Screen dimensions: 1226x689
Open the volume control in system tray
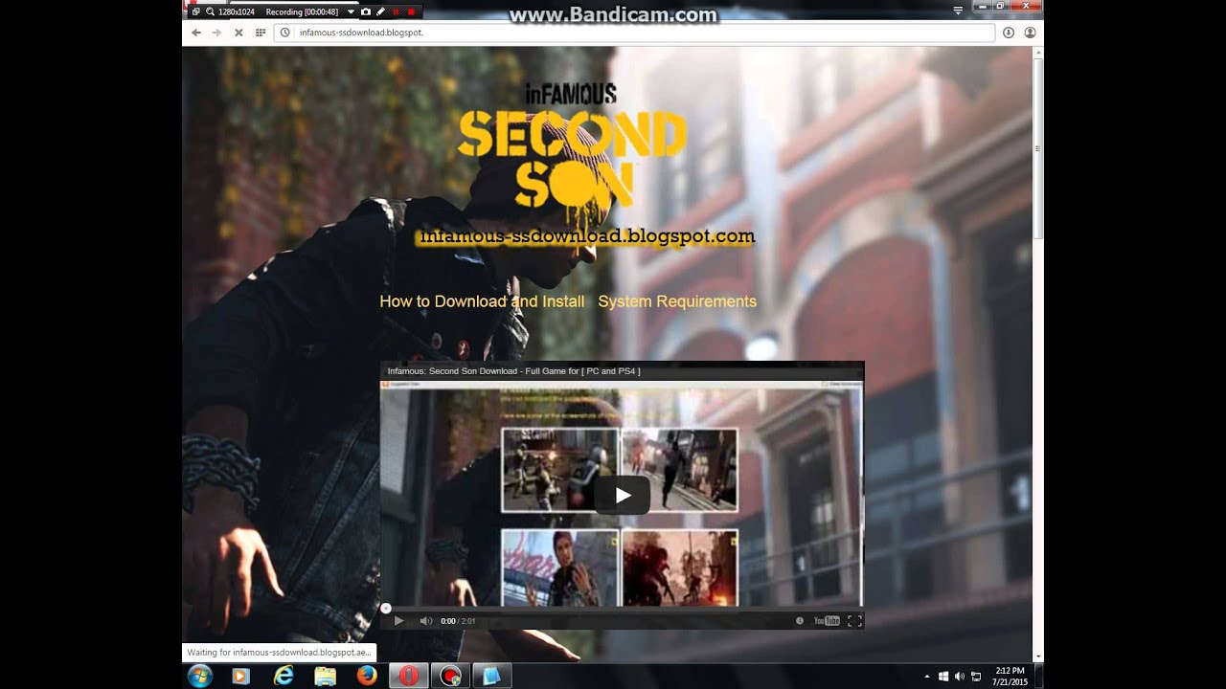(x=959, y=677)
